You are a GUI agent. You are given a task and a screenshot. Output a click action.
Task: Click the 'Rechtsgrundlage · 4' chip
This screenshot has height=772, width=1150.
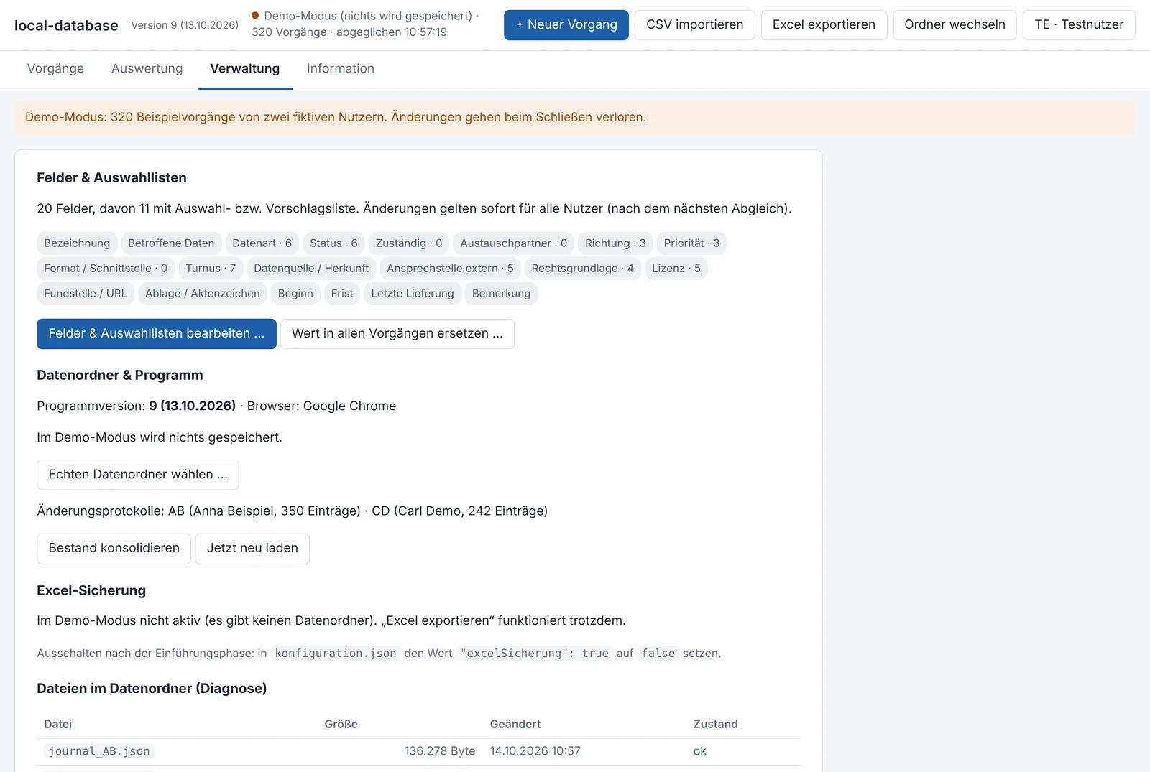tap(582, 269)
